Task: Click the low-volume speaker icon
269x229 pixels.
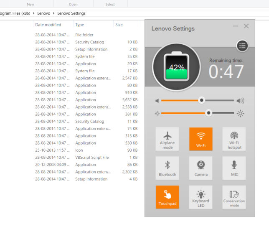Action: (157, 101)
